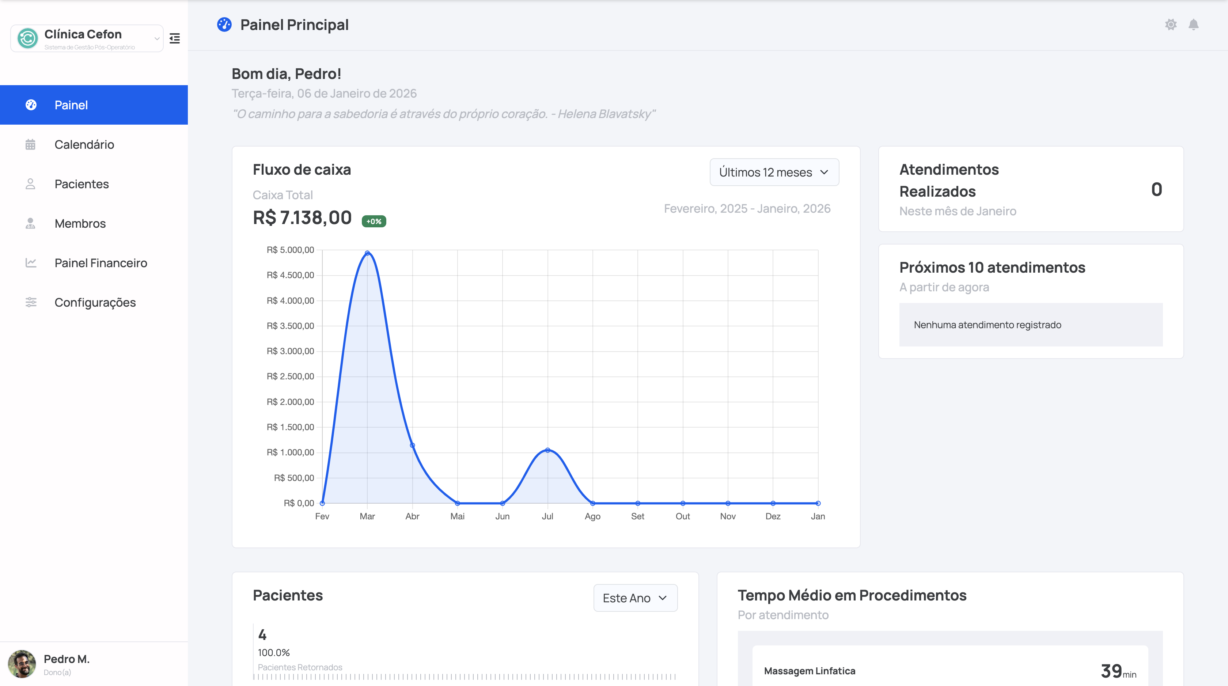Click the Calendário calendar icon
Viewport: 1228px width, 686px height.
click(x=30, y=144)
